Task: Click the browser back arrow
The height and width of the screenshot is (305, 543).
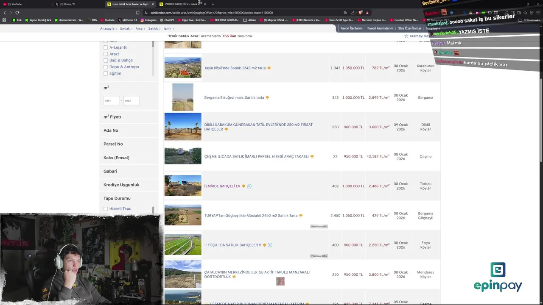Action: point(5,13)
